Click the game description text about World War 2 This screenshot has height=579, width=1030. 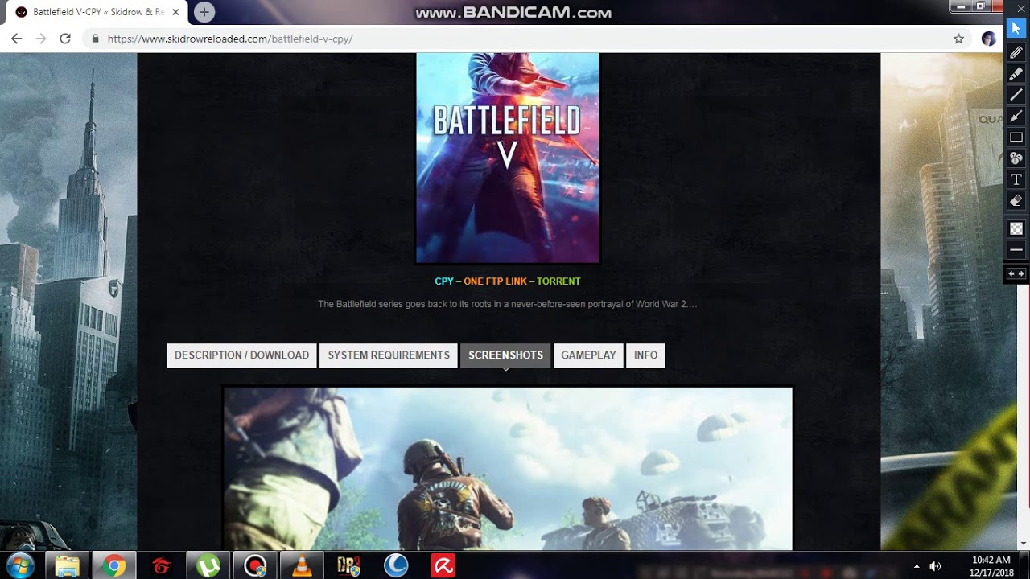point(507,304)
